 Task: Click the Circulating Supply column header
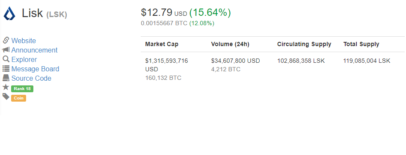304,44
